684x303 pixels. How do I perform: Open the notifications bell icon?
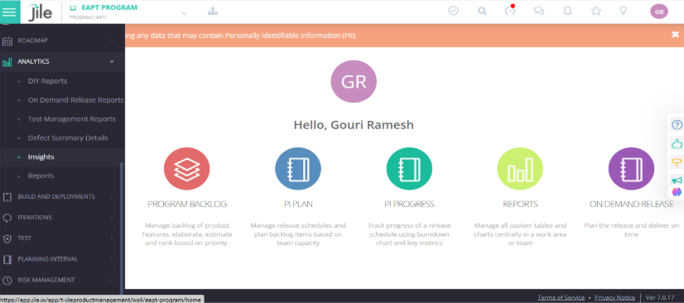pos(567,12)
